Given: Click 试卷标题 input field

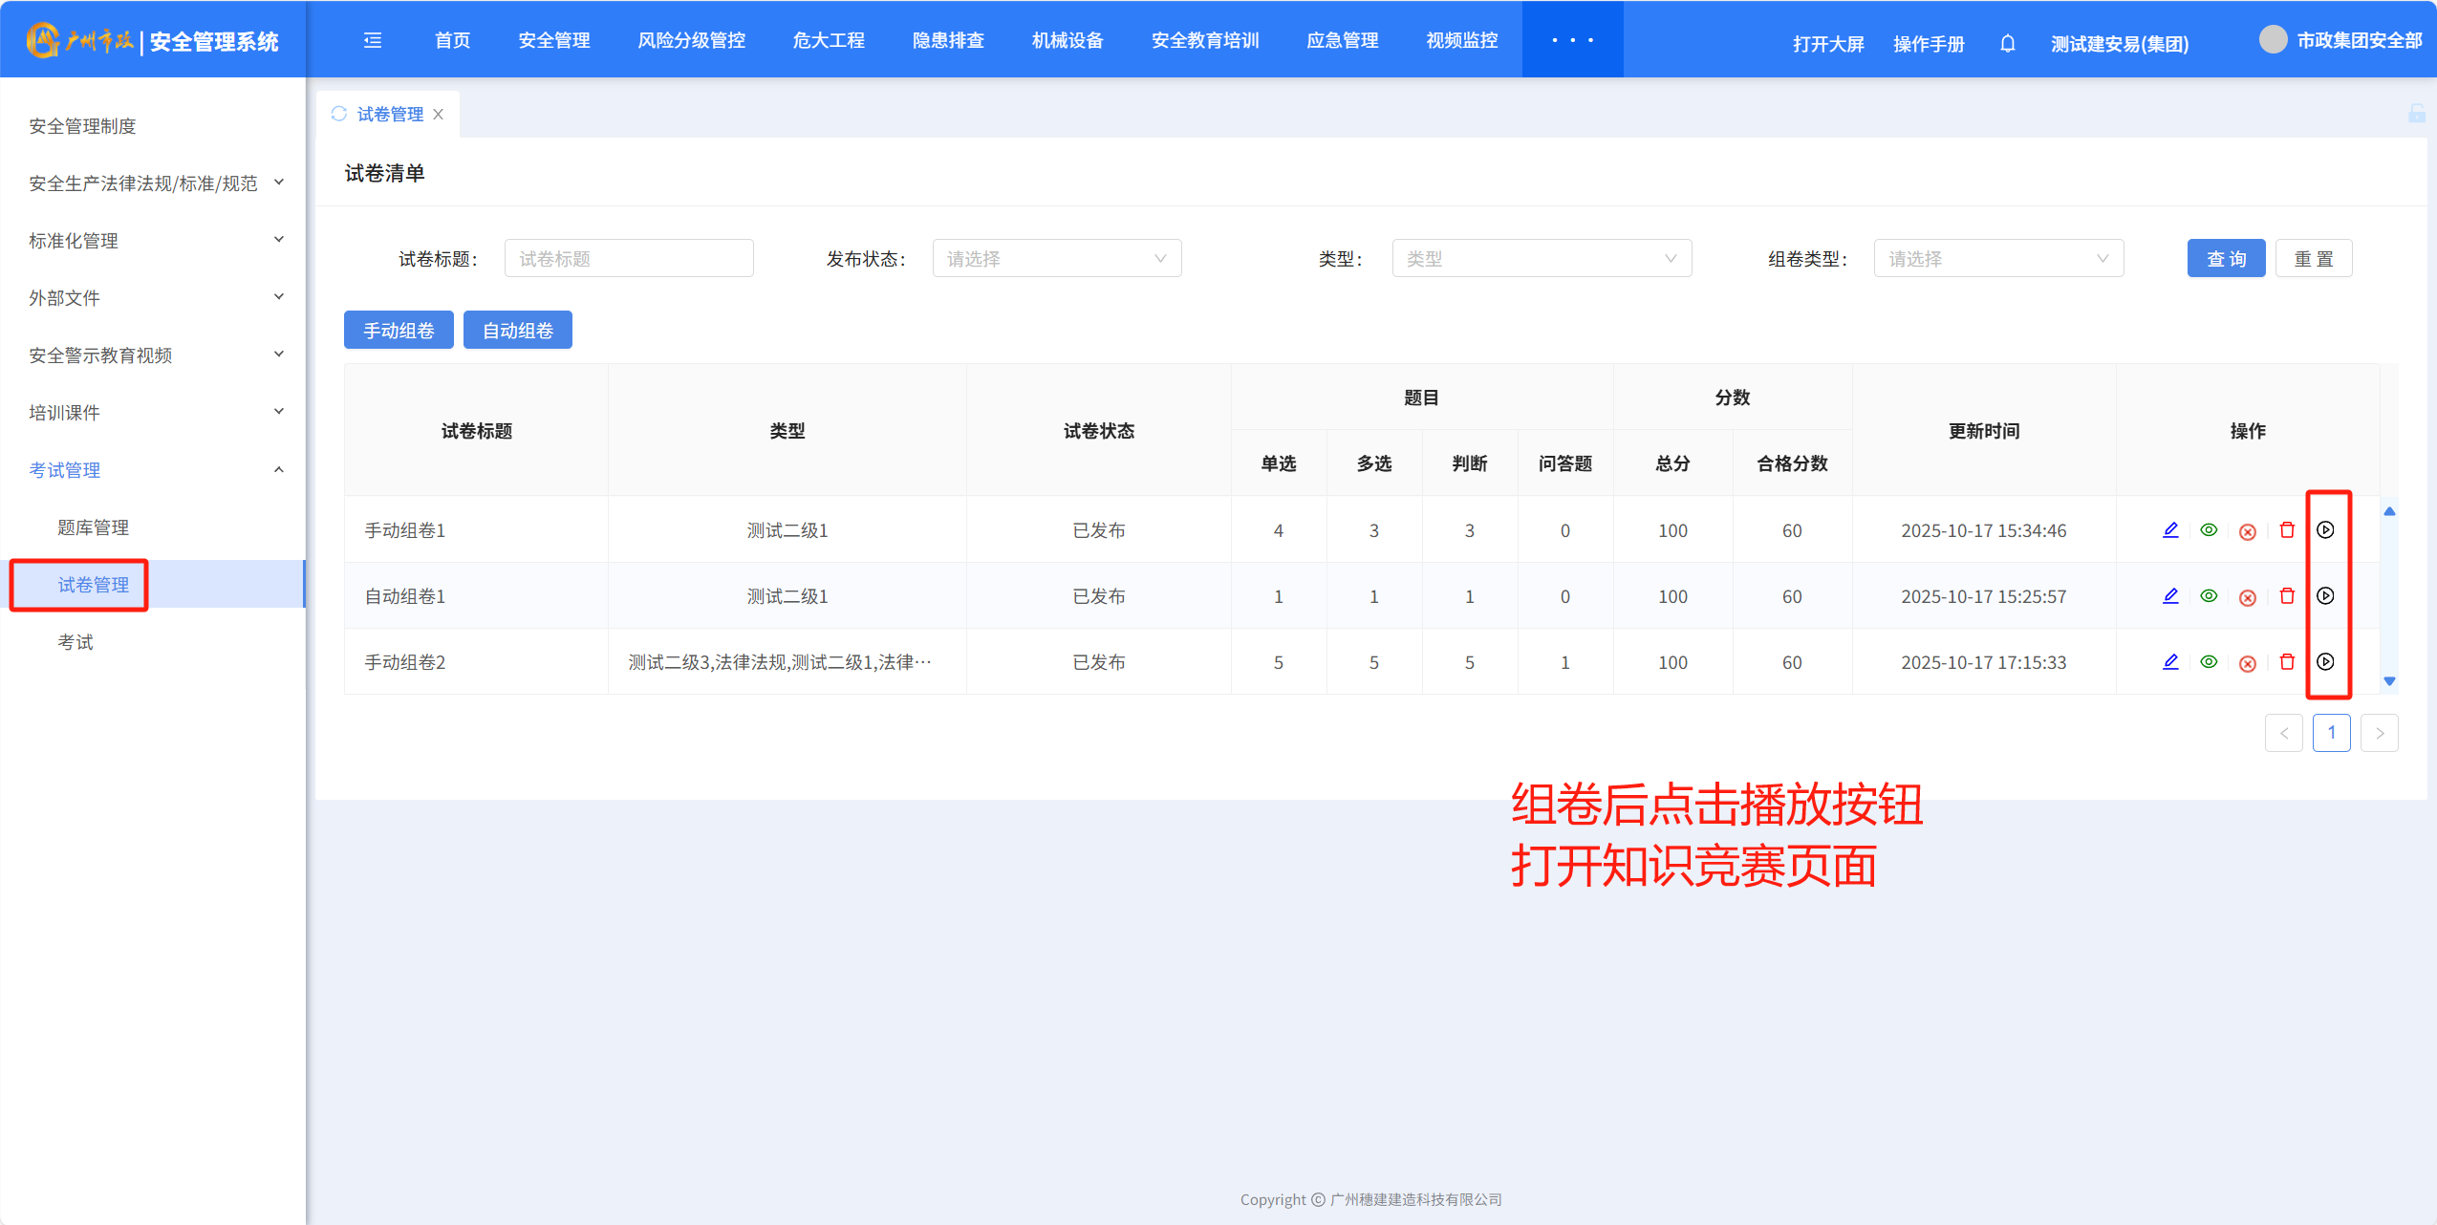Looking at the screenshot, I should pyautogui.click(x=628, y=259).
